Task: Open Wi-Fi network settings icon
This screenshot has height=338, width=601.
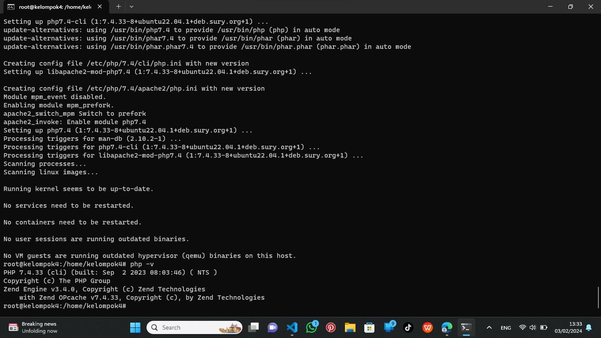Action: pos(522,327)
